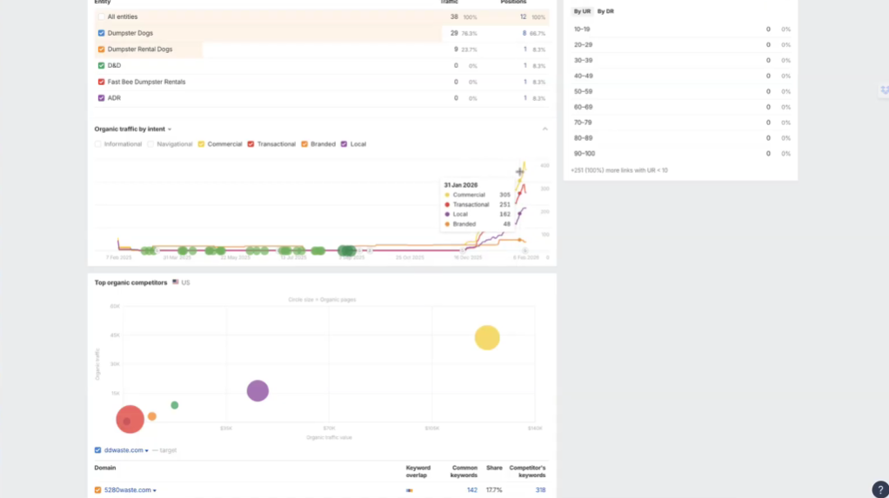Check the All entities checkbox

102,17
